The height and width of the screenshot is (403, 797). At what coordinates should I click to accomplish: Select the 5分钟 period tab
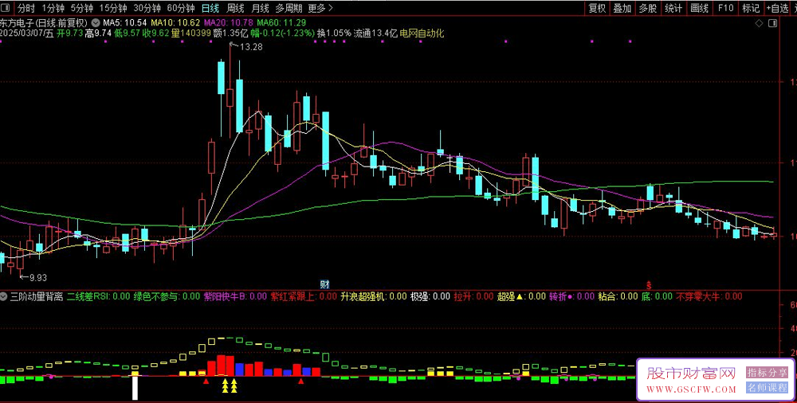coord(82,8)
